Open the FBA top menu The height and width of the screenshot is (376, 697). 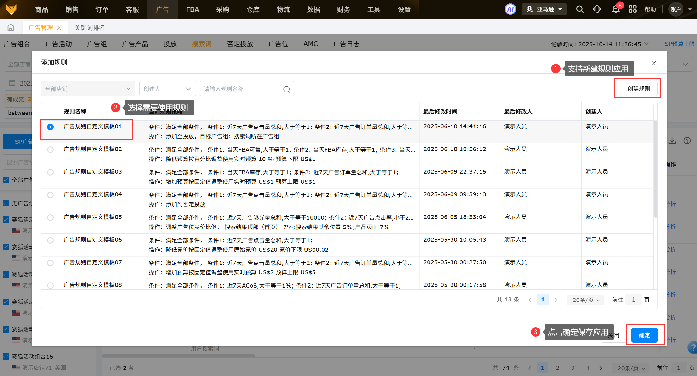(192, 9)
